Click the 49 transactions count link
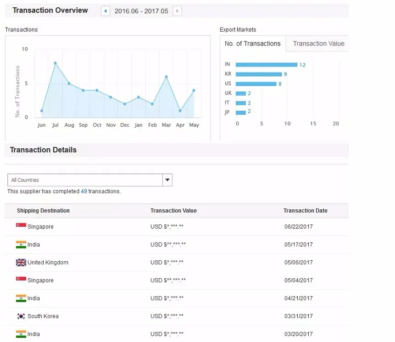This screenshot has height=342, width=395. pos(84,191)
